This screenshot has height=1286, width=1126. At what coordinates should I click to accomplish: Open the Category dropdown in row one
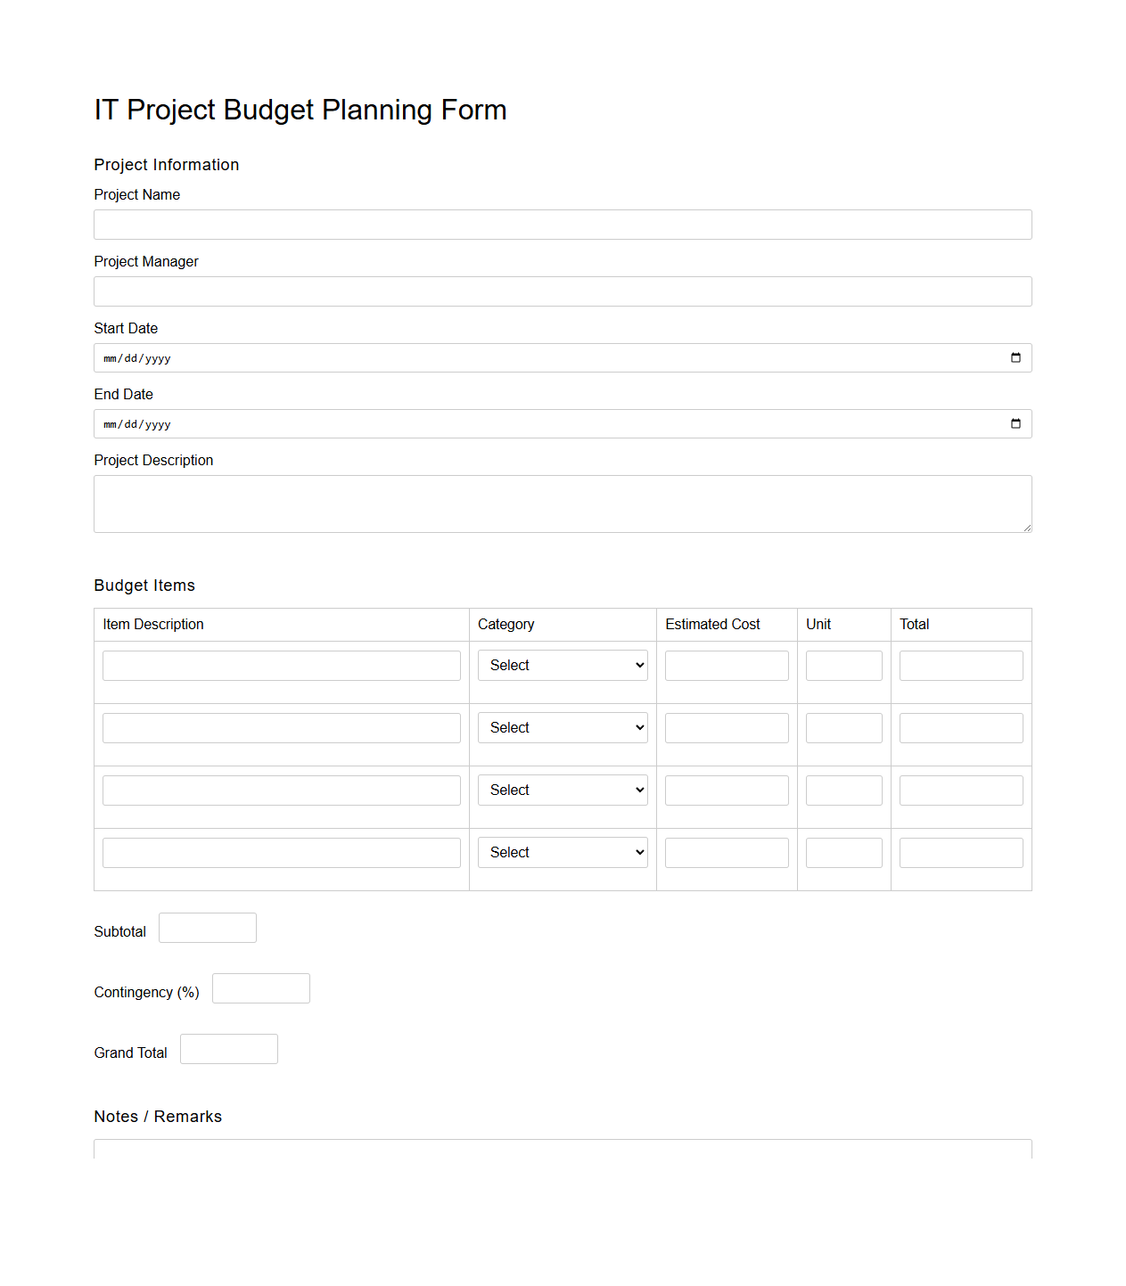(x=562, y=665)
